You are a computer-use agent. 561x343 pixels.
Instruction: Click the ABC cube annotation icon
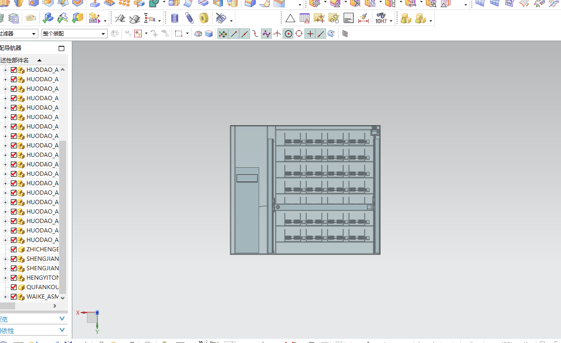95,18
